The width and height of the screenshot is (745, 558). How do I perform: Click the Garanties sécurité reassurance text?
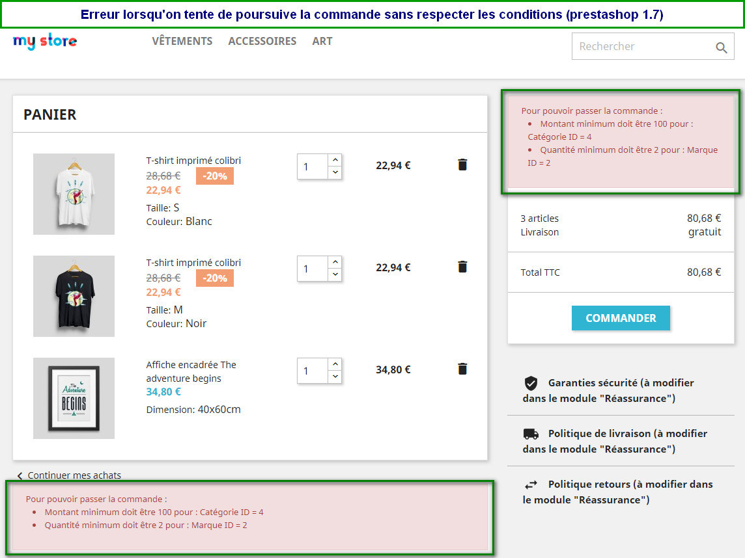click(x=609, y=390)
